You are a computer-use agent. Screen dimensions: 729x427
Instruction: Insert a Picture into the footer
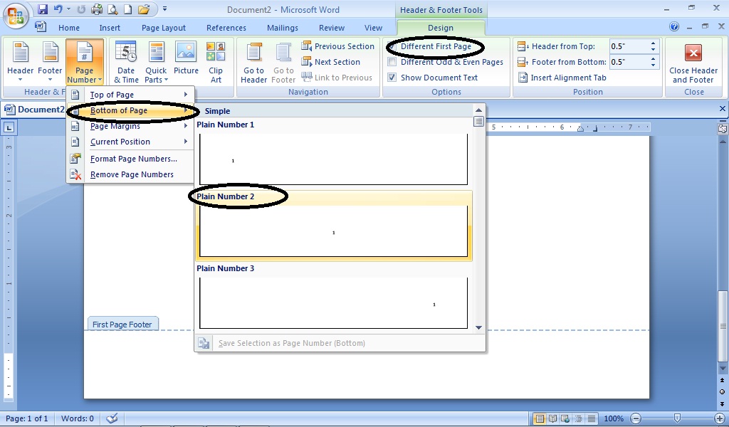(x=186, y=58)
